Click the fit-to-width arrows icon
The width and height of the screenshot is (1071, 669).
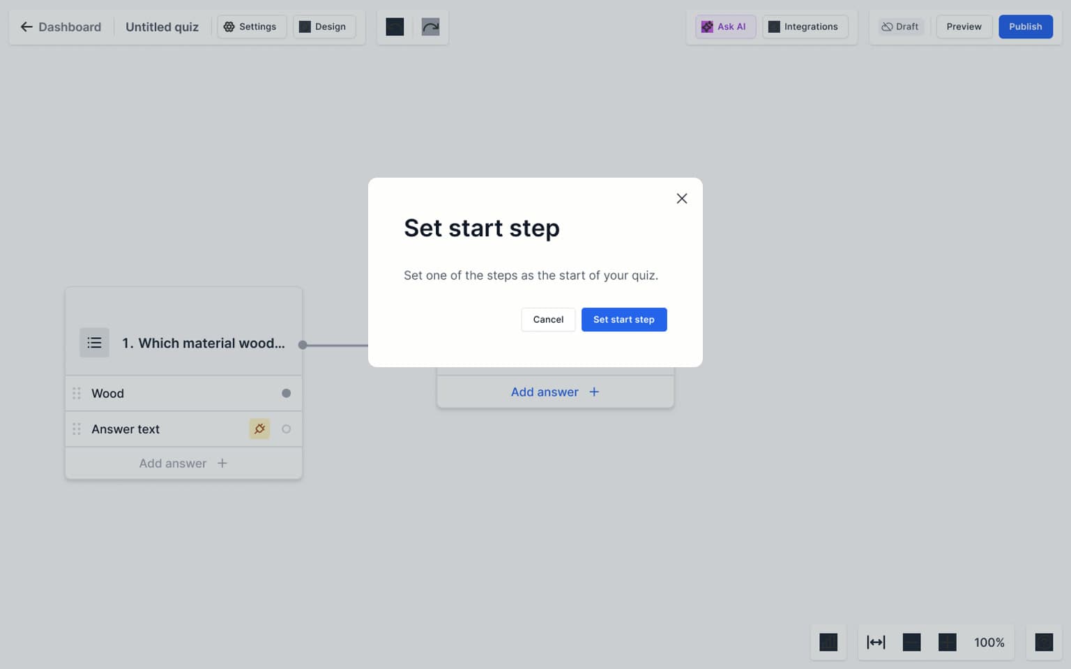876,642
